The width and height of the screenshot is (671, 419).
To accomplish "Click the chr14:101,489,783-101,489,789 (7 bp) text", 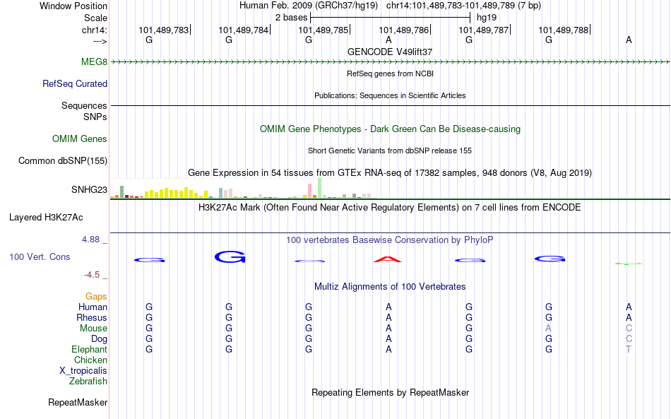I will pyautogui.click(x=463, y=6).
